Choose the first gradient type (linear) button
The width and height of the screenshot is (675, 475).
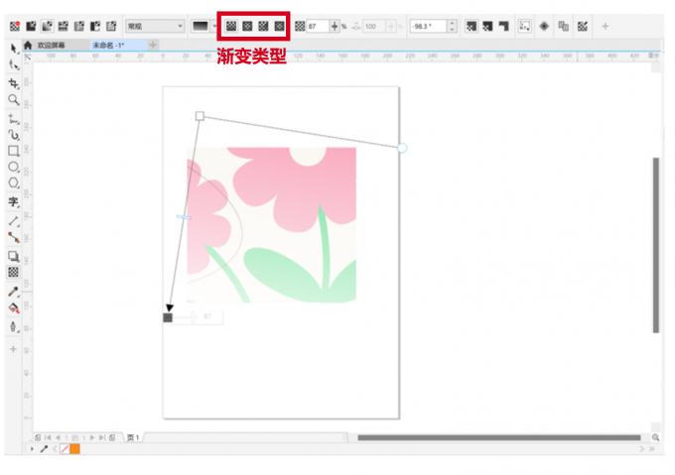(230, 26)
